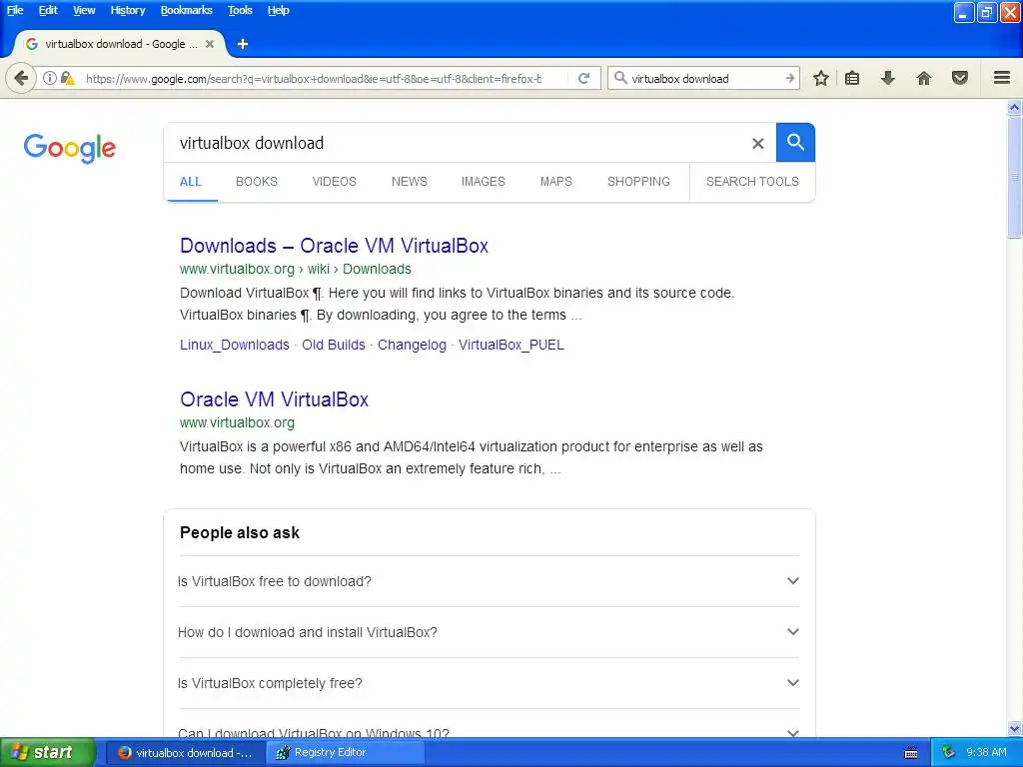The width and height of the screenshot is (1023, 767).
Task: Switch to the IMAGES tab
Action: click(483, 182)
